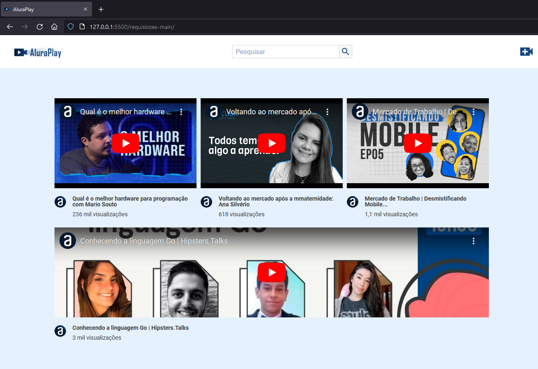This screenshot has width=538, height=369.
Task: Click text 'Mercado de Trabalho | Desmistificando Mobile...'
Action: (x=415, y=201)
